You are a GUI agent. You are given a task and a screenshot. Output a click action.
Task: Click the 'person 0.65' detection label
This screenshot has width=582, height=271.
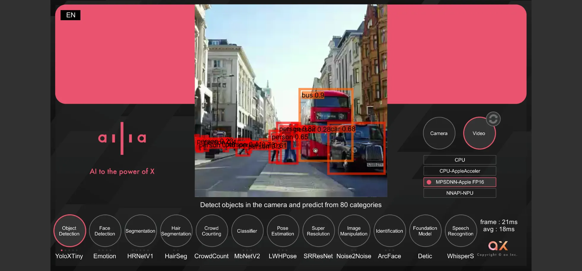click(x=290, y=137)
